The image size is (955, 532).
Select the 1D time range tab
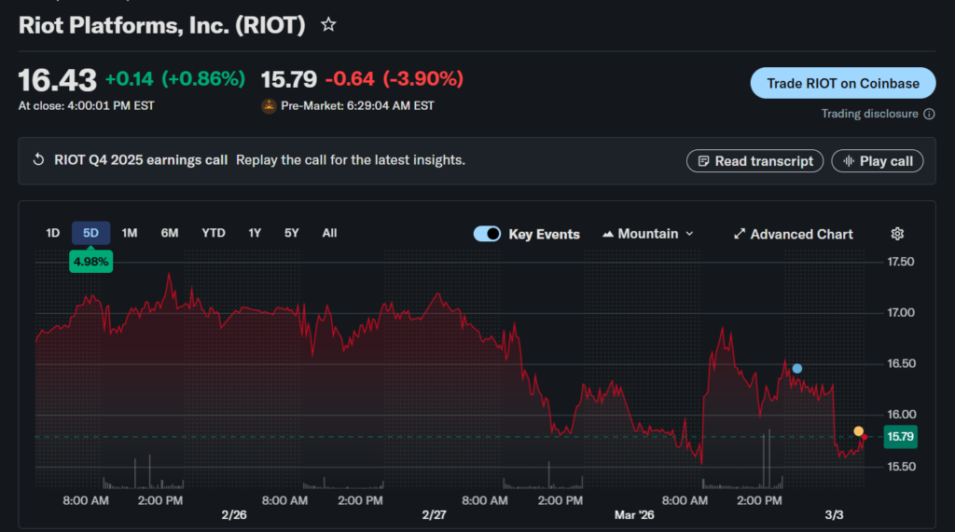(x=53, y=233)
